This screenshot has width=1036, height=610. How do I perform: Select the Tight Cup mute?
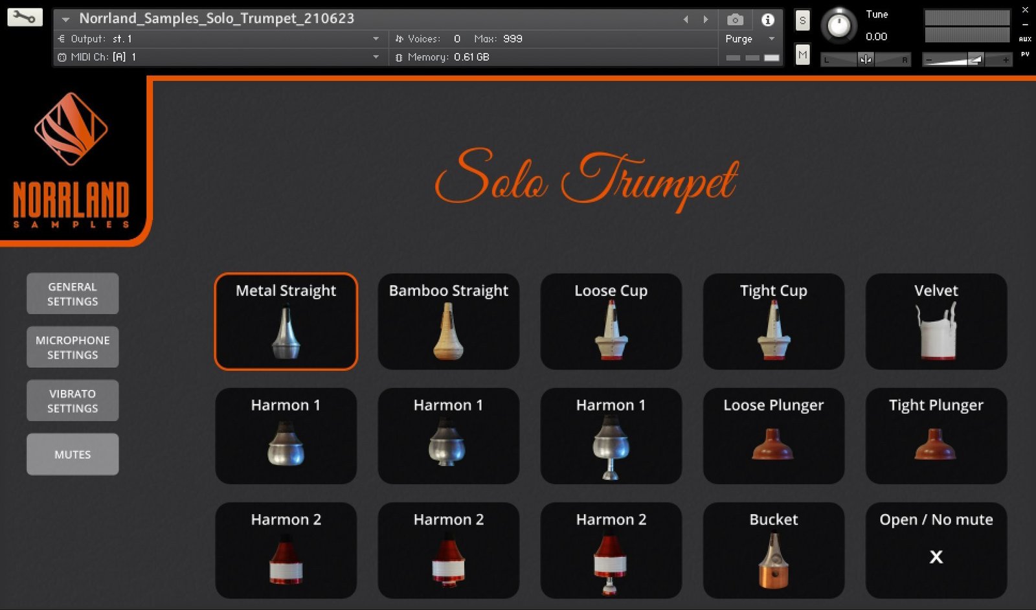(x=773, y=321)
